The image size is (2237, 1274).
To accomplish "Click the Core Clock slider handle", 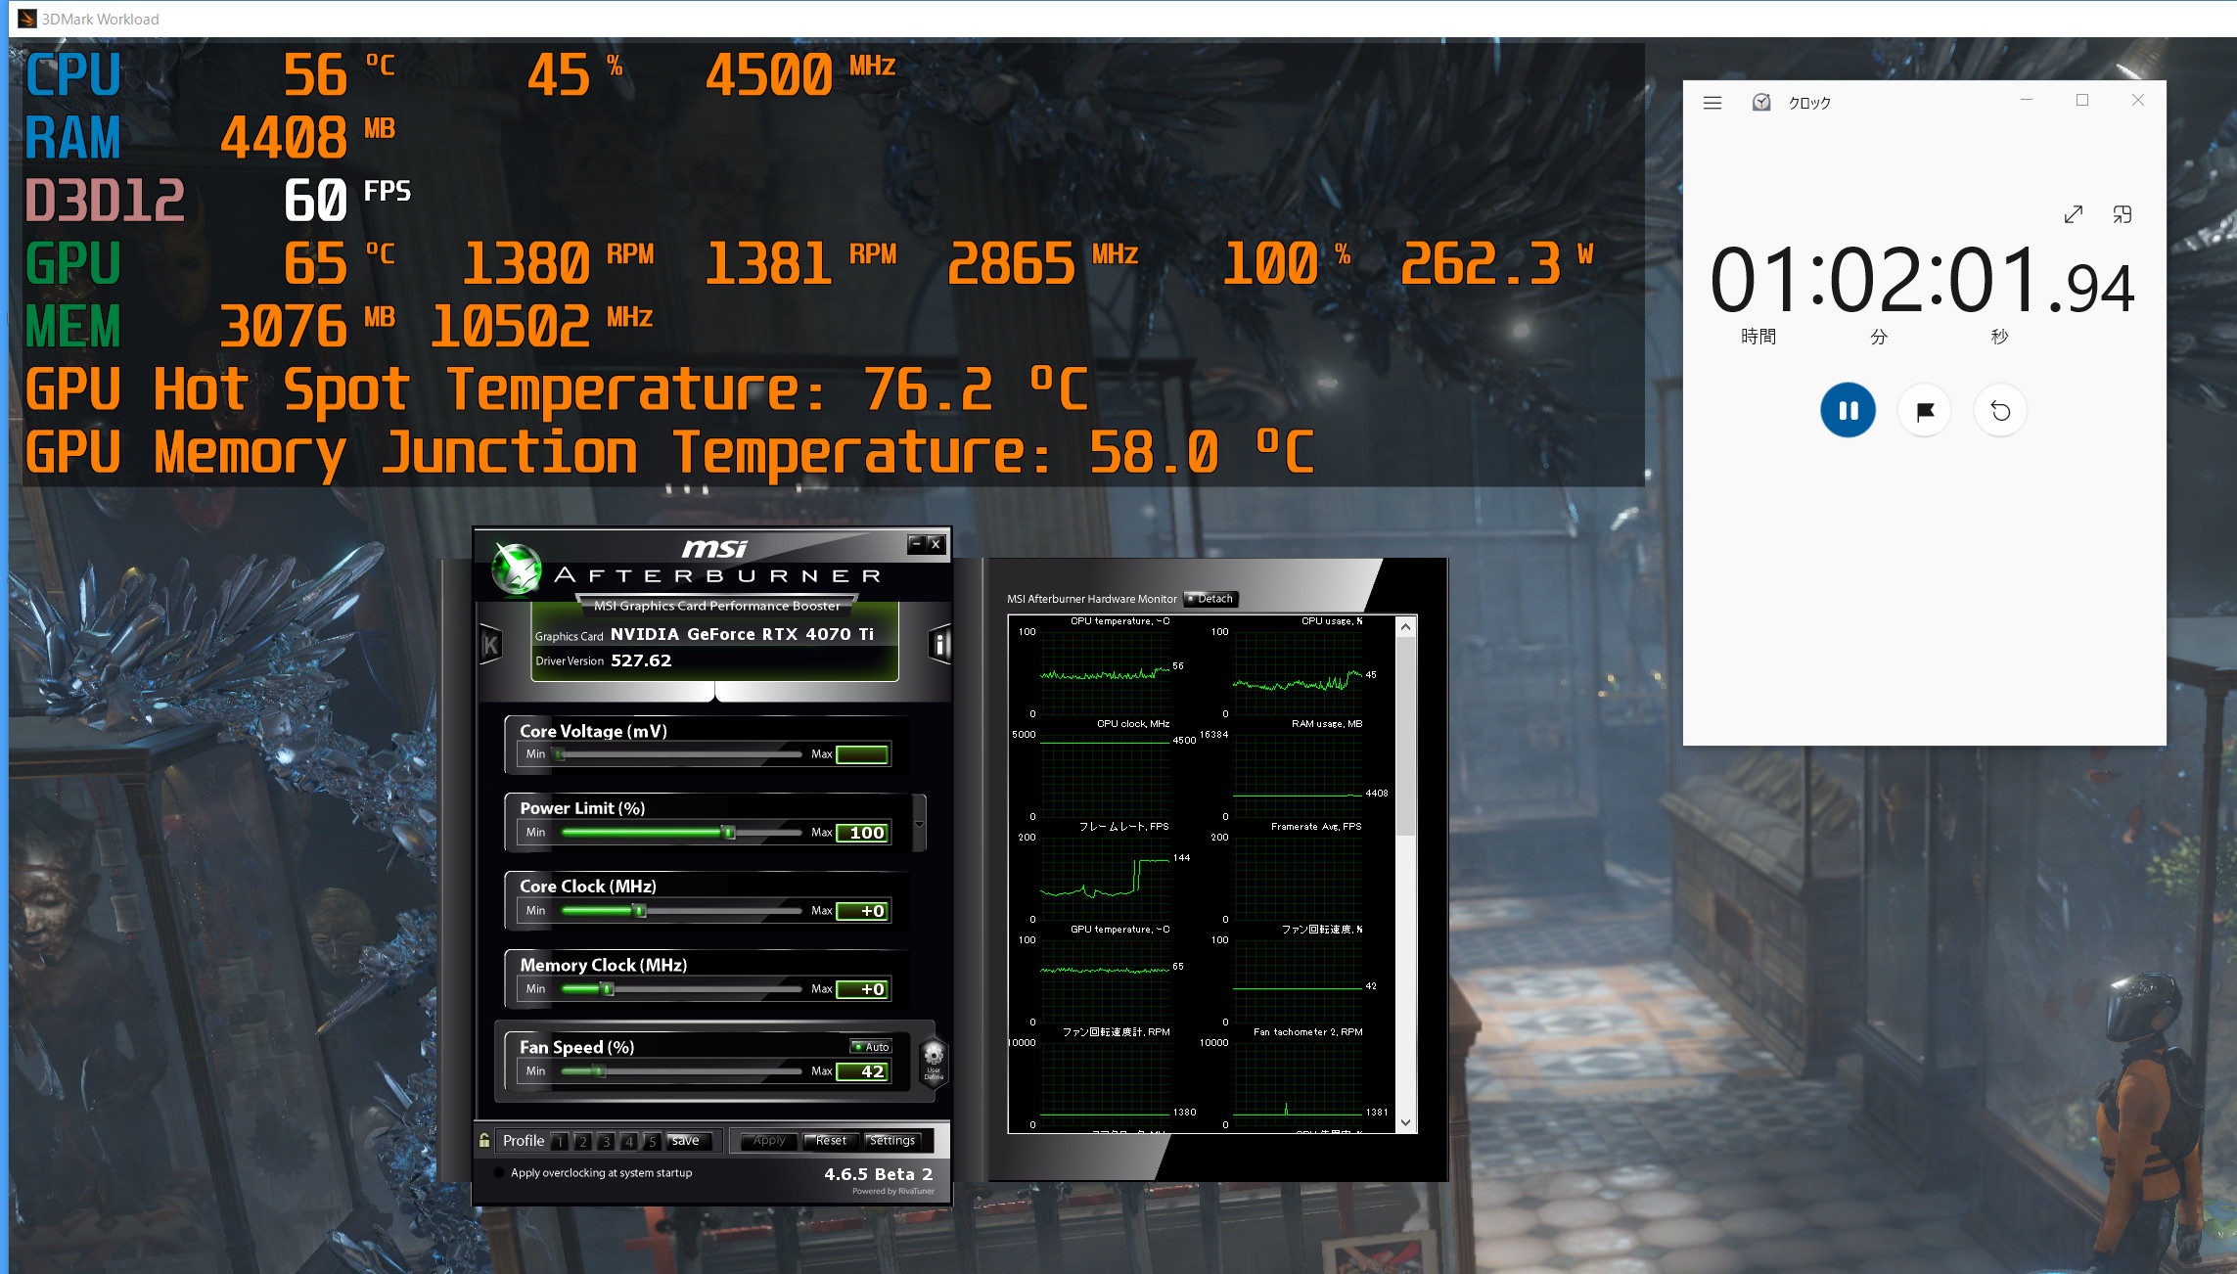I will tap(640, 911).
